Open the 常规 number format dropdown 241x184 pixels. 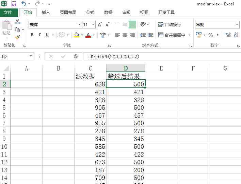(x=237, y=25)
